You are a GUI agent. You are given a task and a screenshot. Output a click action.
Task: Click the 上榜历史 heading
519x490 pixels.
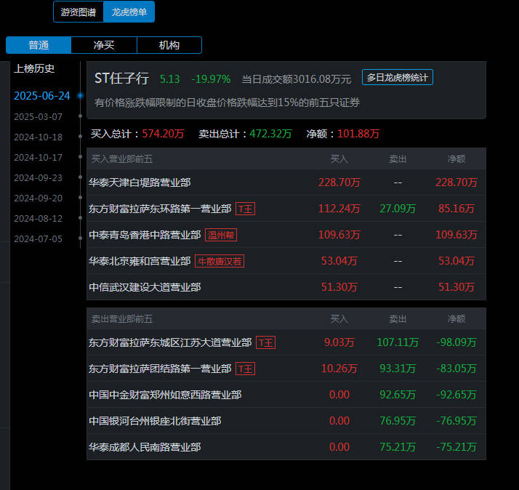pyautogui.click(x=34, y=69)
